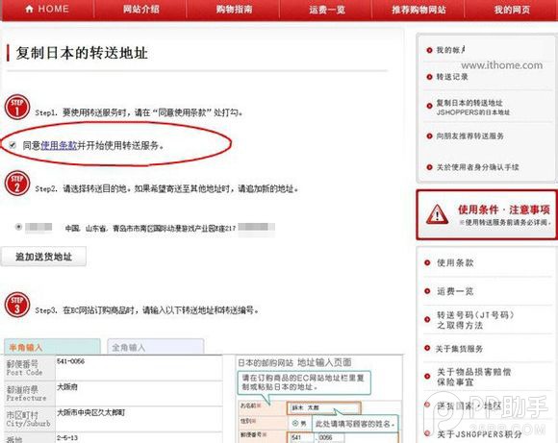This screenshot has width=558, height=443.
Task: Click the warning triangle icon in 使用条件 banner
Action: click(437, 214)
